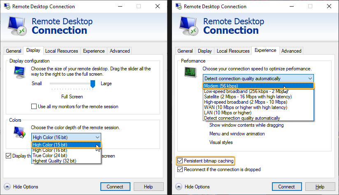Open Display tab in right window
The height and width of the screenshot is (195, 339).
[x=205, y=51]
